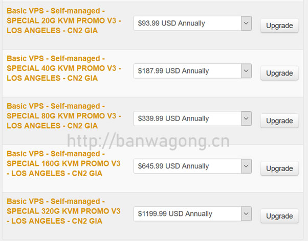Expand the dropdown arrow for $645.99 billing

pos(246,166)
